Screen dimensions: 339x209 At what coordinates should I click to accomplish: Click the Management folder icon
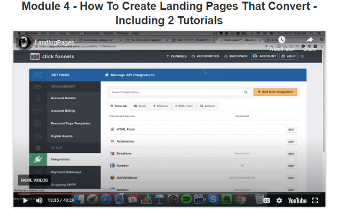point(38,86)
